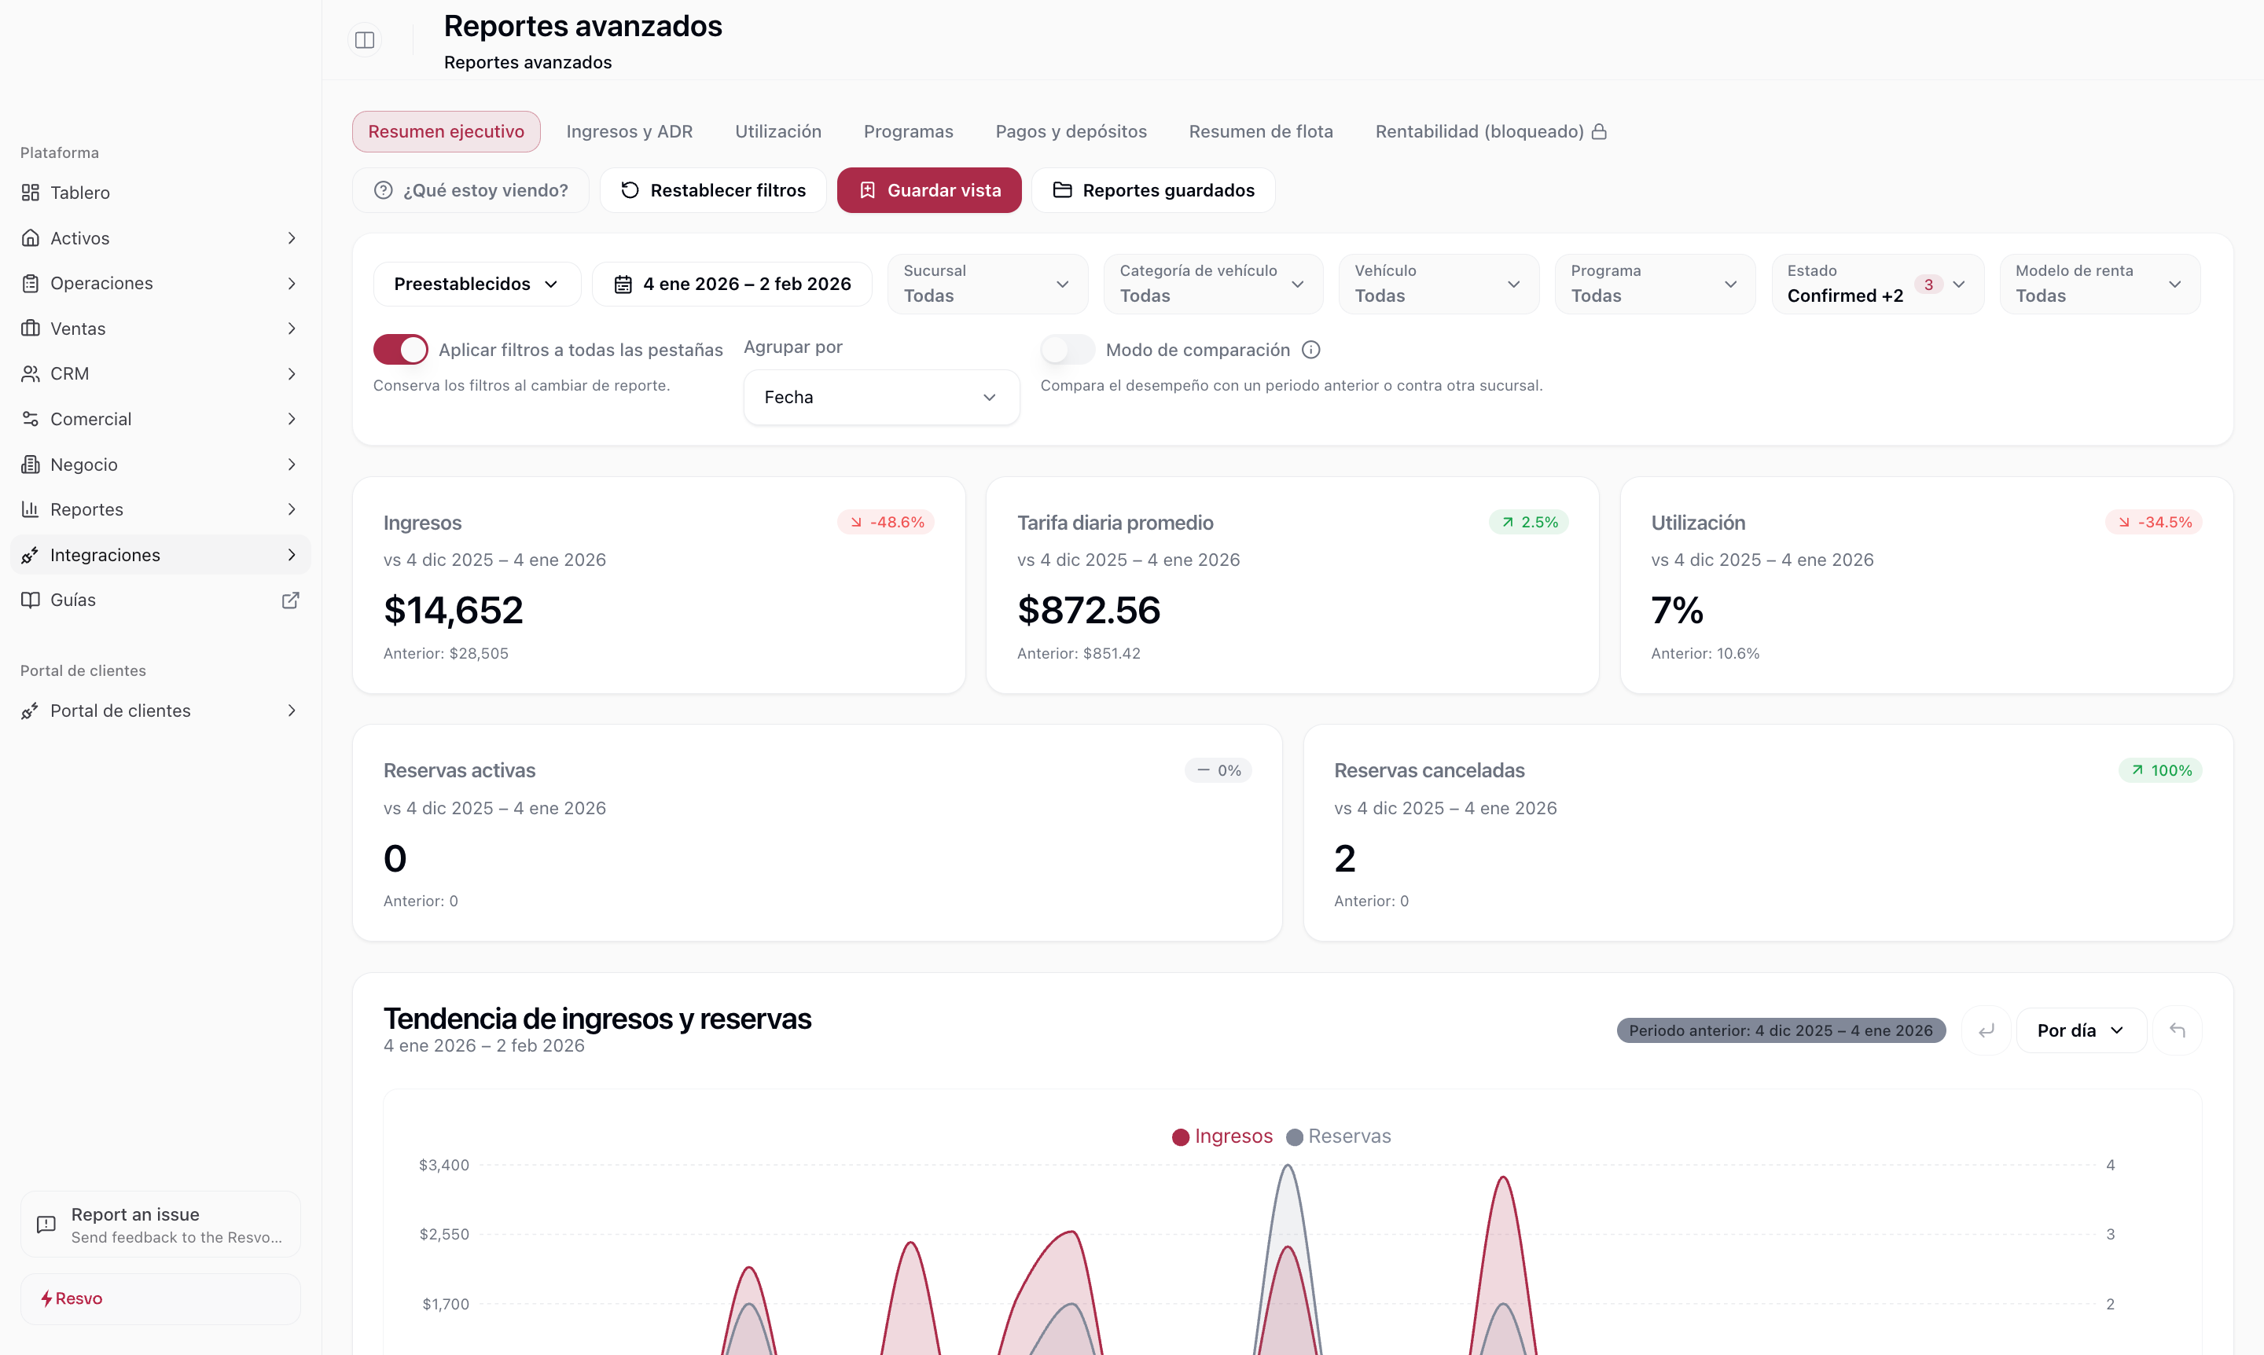Open the Tablero section icon in sidebar
The image size is (2264, 1355).
(x=30, y=193)
